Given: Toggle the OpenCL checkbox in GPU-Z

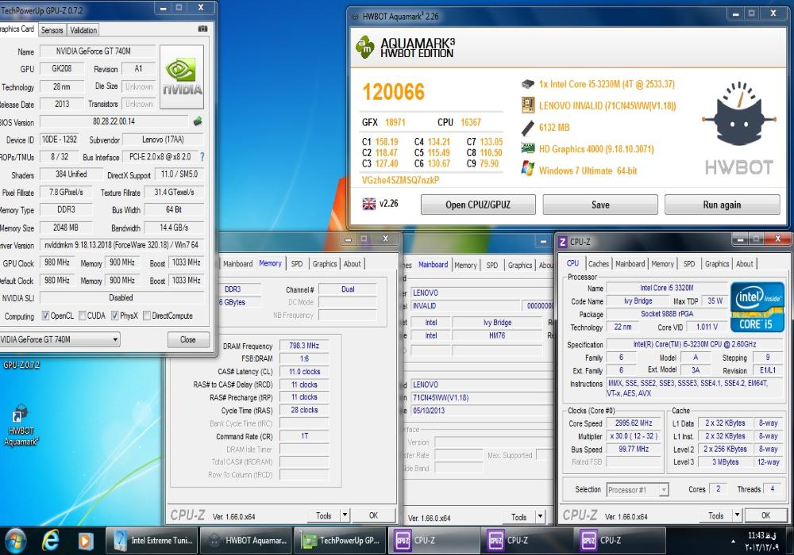Looking at the screenshot, I should 45,316.
